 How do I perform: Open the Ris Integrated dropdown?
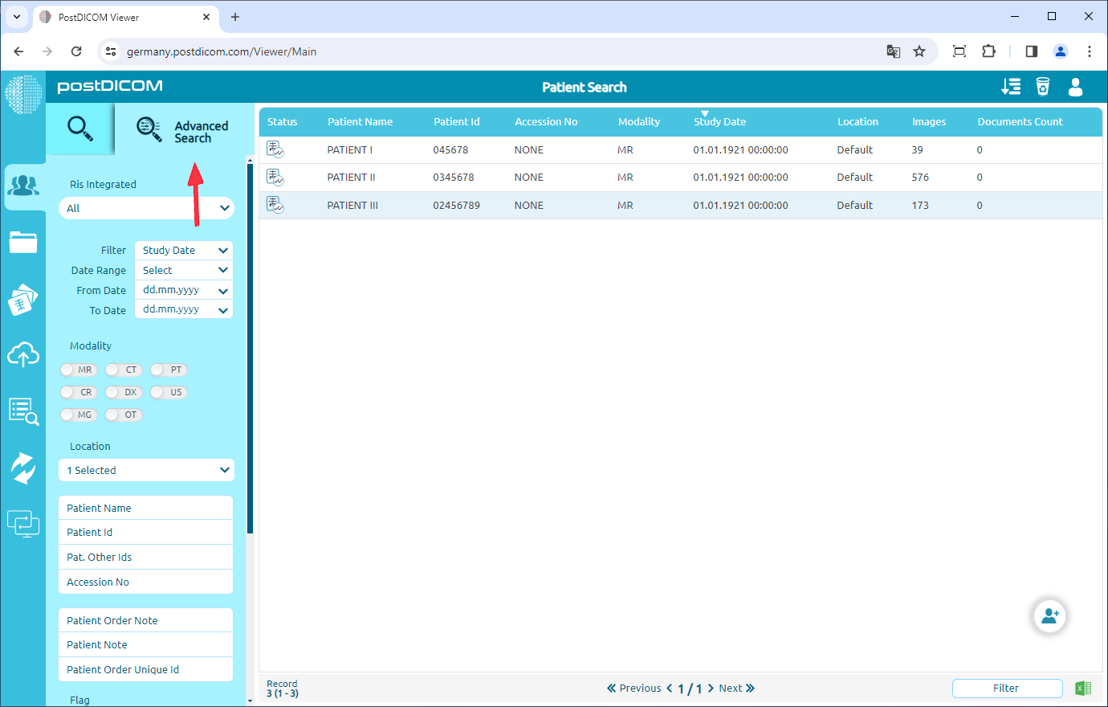(146, 208)
